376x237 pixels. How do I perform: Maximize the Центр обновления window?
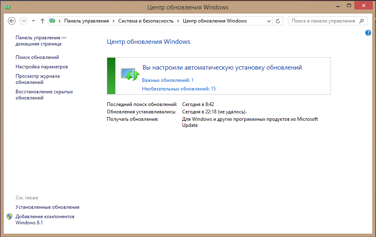349,6
